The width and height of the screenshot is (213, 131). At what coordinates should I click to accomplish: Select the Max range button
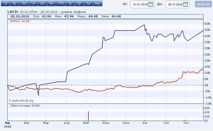tap(98, 4)
